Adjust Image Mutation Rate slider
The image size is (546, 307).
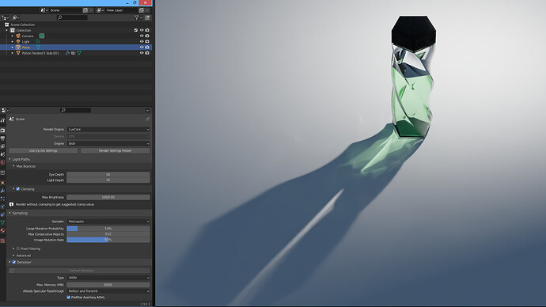(x=108, y=240)
